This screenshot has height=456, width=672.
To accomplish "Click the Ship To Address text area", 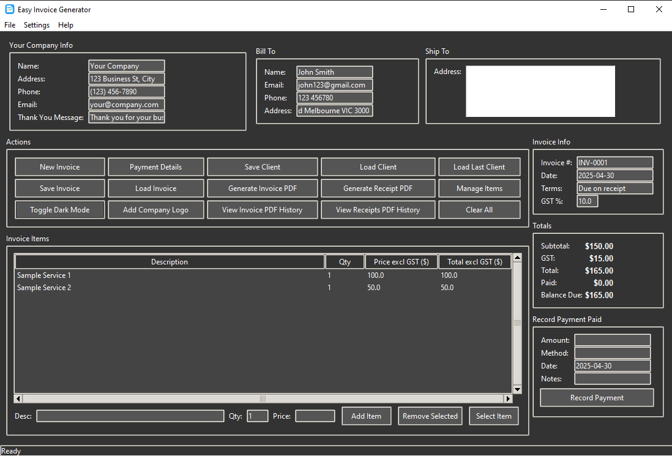I will tap(540, 91).
